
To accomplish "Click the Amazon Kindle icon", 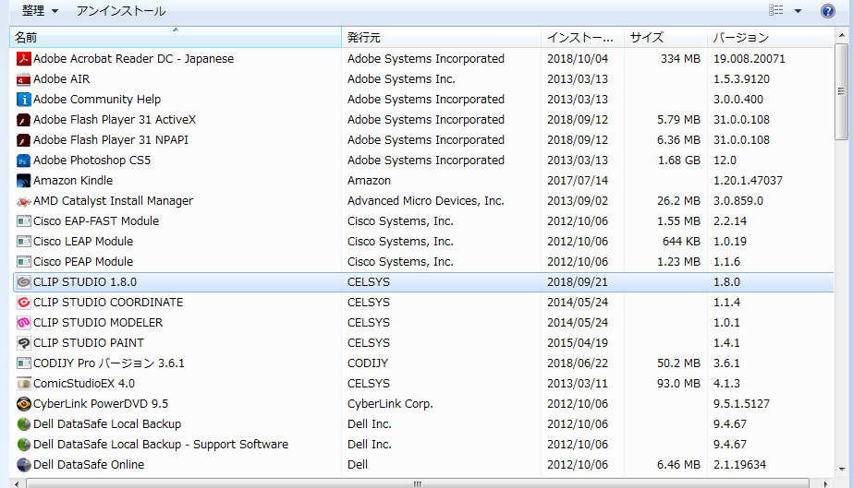I will coord(24,181).
